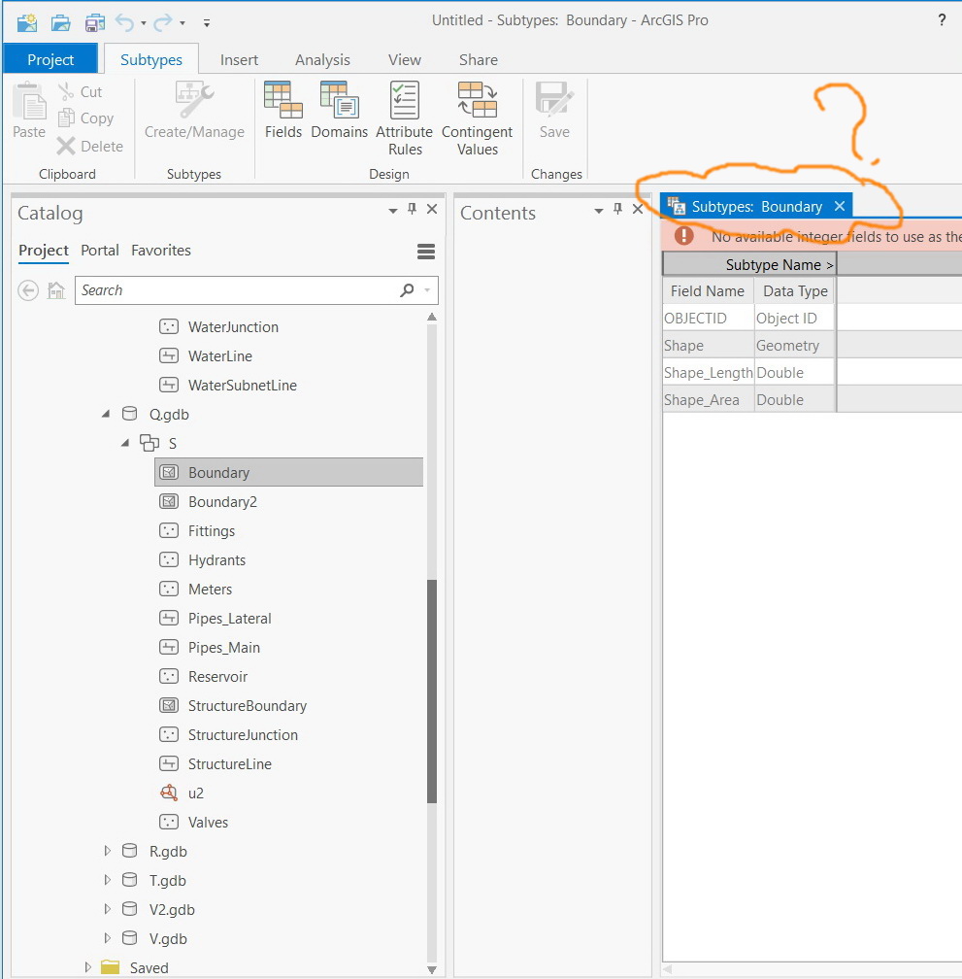Click the Delete button in Clipboard group
The height and width of the screenshot is (979, 962).
[90, 146]
